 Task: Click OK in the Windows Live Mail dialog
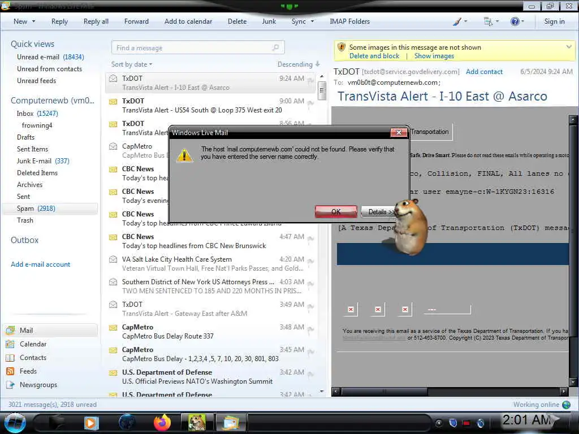[336, 211]
